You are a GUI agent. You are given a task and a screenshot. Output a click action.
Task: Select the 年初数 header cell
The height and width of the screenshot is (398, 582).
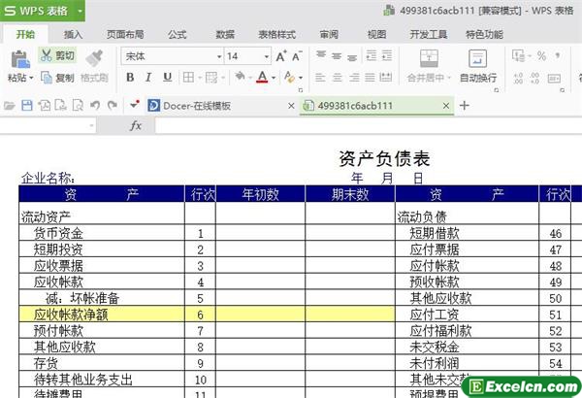260,194
